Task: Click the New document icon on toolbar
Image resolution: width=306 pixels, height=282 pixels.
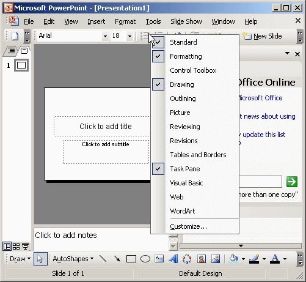Action: [x=15, y=36]
